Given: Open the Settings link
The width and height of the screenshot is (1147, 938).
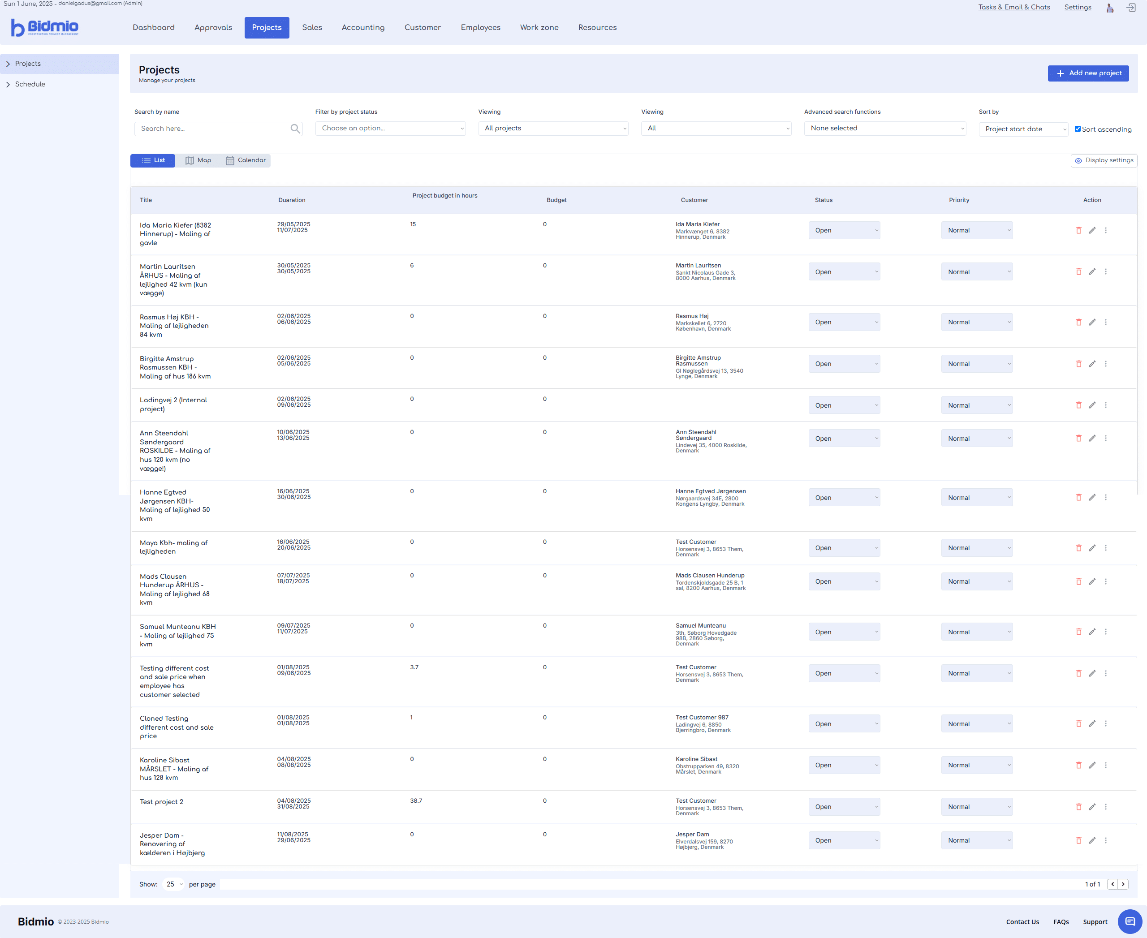Looking at the screenshot, I should pos(1077,8).
